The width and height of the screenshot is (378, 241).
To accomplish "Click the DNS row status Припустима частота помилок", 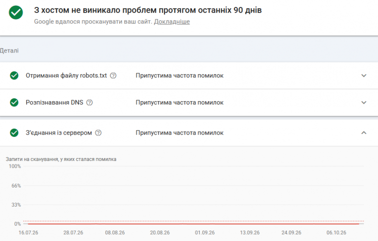I will click(x=180, y=103).
